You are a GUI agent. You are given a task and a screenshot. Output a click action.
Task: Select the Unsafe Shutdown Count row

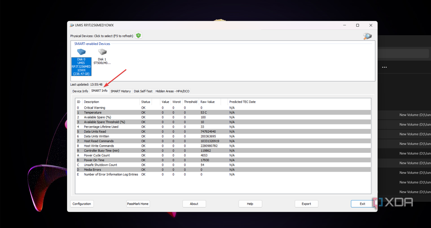click(x=223, y=165)
